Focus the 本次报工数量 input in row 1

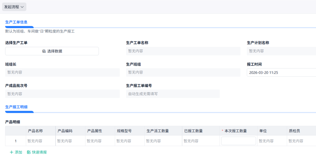(x=238, y=141)
